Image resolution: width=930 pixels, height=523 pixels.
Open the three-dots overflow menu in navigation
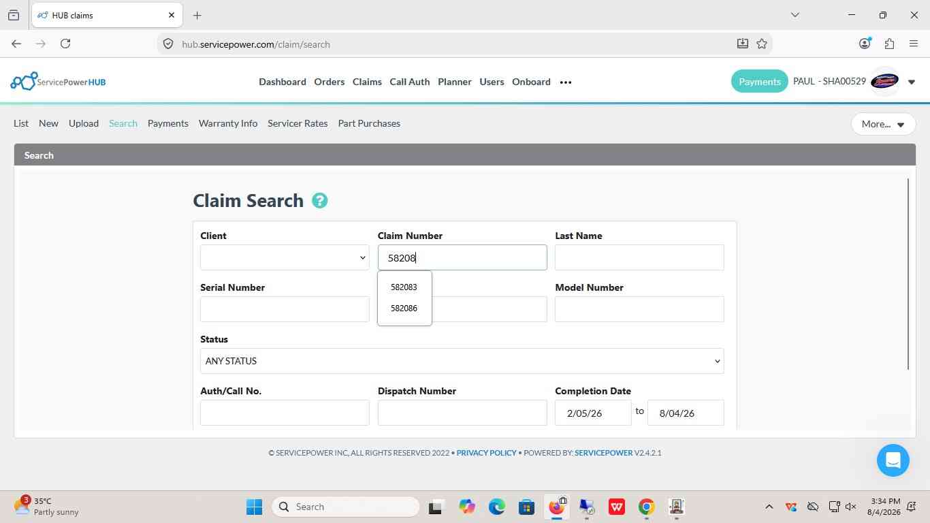click(566, 82)
